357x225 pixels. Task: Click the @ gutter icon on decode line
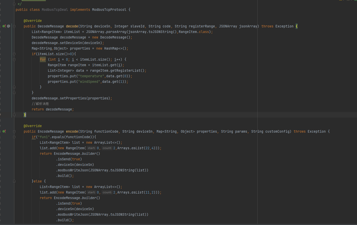9,26
